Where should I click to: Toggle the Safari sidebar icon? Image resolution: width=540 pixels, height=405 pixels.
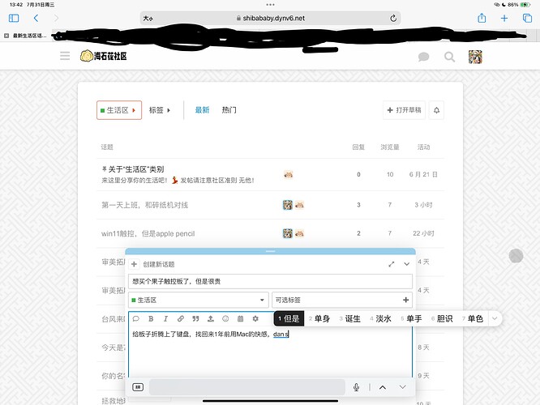14,18
